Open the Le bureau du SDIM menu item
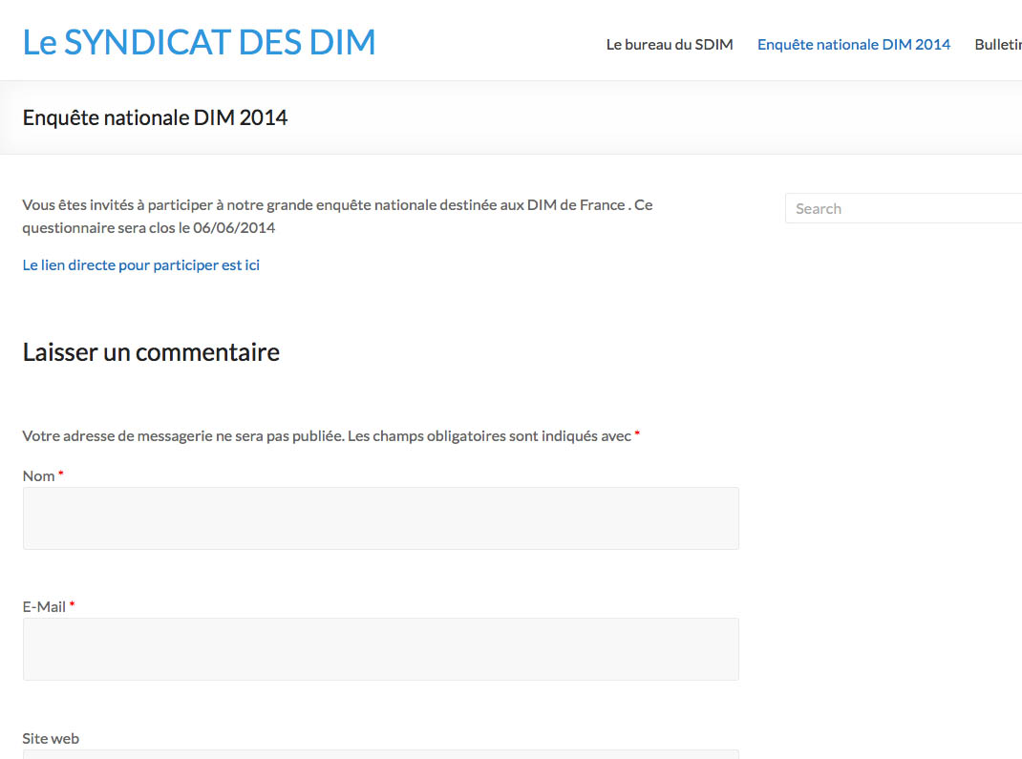The width and height of the screenshot is (1022, 759). point(670,44)
